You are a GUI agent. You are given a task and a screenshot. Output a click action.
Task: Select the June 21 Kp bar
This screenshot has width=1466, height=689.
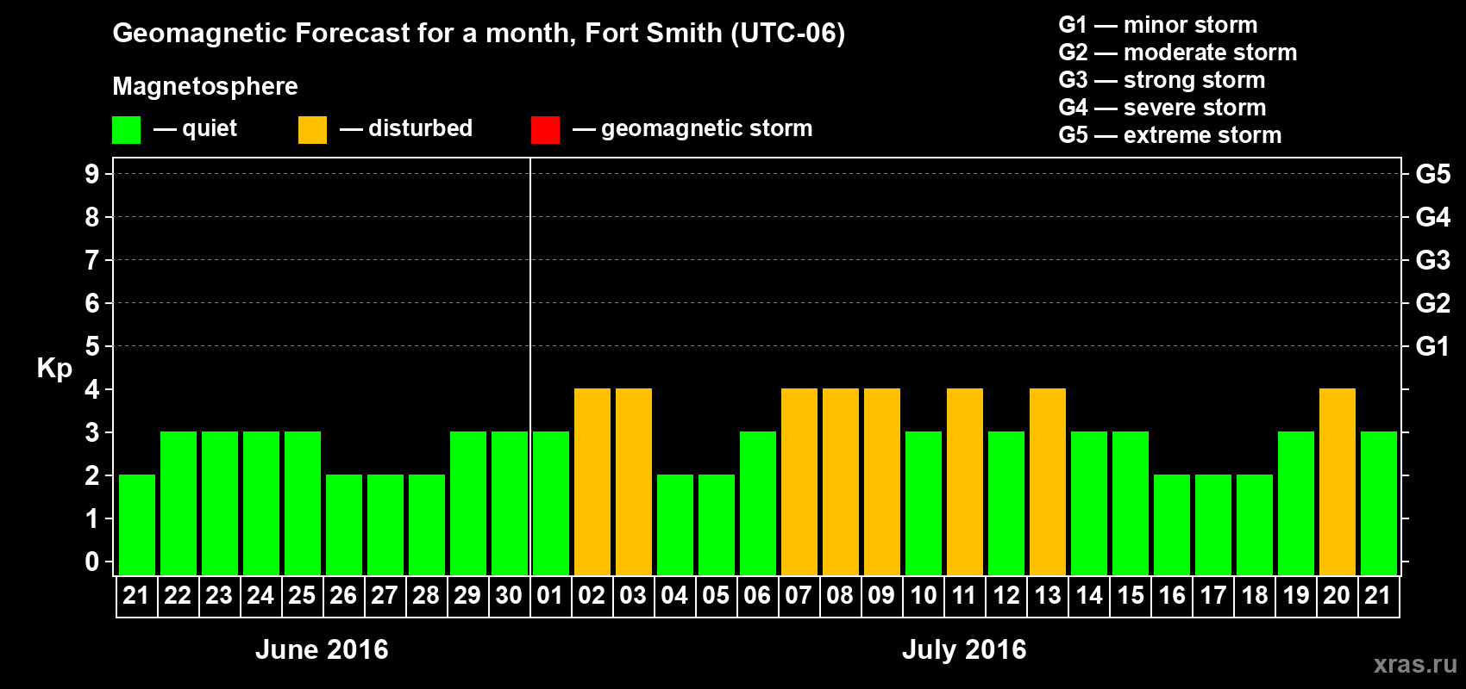pos(137,525)
